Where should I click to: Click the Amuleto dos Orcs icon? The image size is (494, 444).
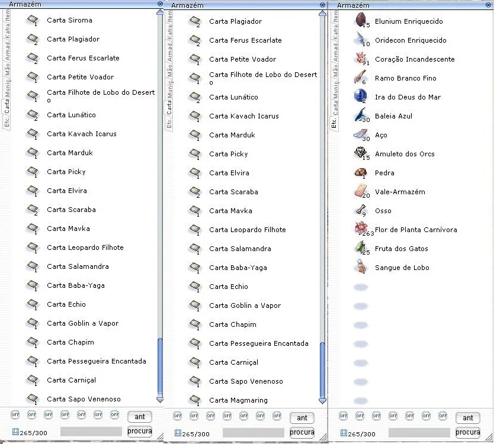point(360,153)
